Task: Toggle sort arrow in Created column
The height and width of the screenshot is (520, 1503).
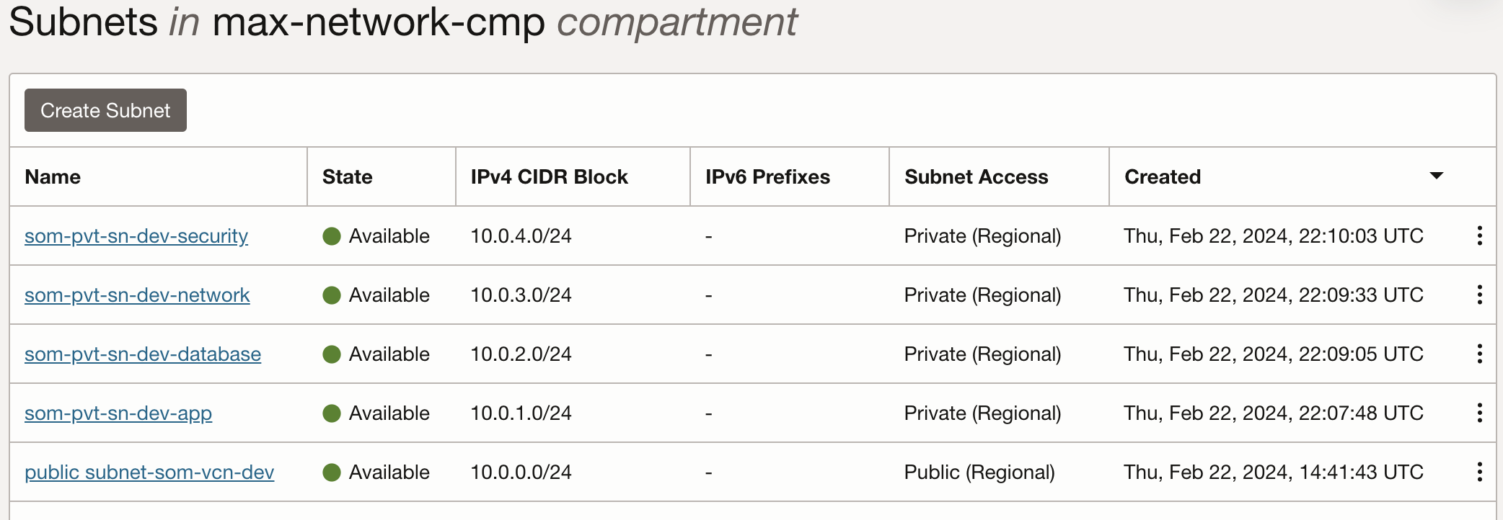Action: [1436, 176]
